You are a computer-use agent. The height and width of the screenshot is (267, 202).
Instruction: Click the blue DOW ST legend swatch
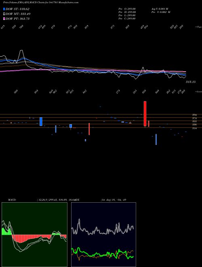(x=4, y=9)
